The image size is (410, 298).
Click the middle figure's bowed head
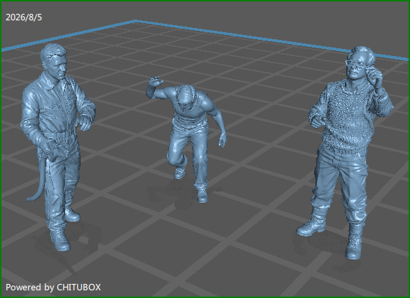(x=185, y=99)
